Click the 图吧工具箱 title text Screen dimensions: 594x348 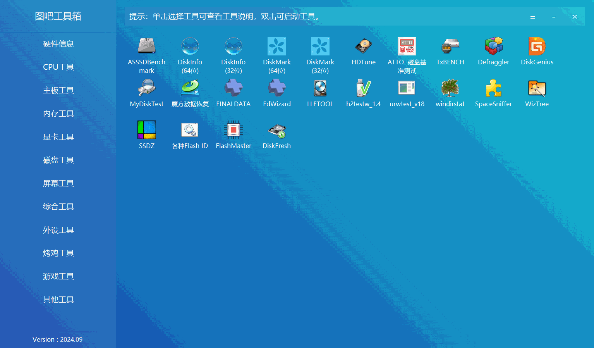pyautogui.click(x=58, y=16)
